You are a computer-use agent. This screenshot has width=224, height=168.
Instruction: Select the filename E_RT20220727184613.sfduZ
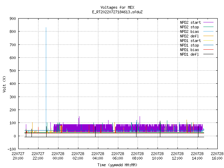117,12
